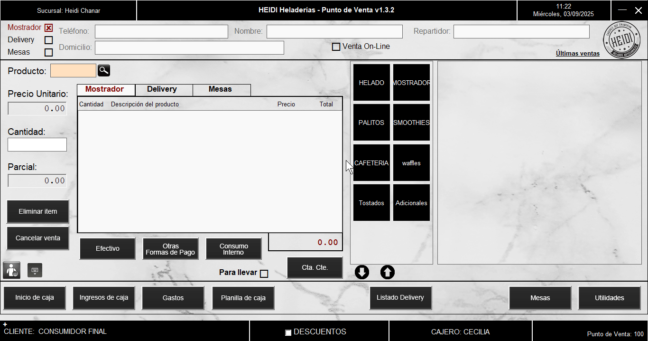
Task: Pay with the Efectivo button
Action: point(108,249)
